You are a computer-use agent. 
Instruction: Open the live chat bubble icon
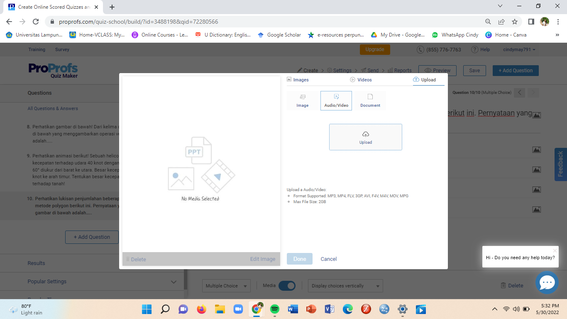(x=547, y=283)
